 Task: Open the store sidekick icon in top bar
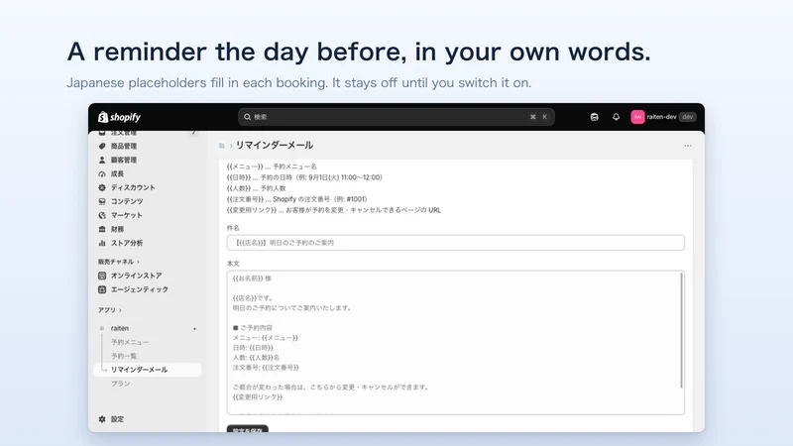tap(594, 117)
